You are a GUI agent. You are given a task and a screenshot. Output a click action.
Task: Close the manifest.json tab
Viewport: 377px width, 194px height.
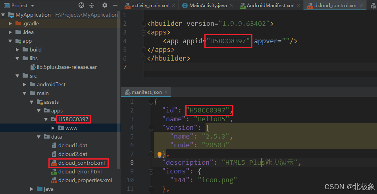point(166,92)
